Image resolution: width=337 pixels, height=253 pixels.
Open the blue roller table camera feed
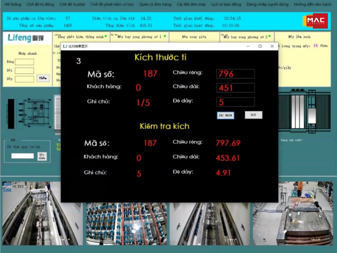127,224
